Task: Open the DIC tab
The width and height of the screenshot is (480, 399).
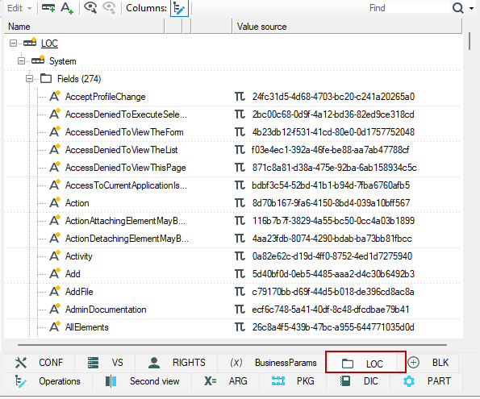Action: pos(358,381)
